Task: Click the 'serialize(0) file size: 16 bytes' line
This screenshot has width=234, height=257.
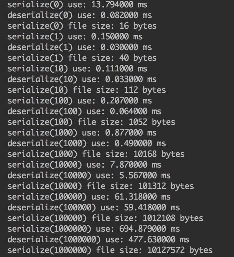Action: coord(82,26)
